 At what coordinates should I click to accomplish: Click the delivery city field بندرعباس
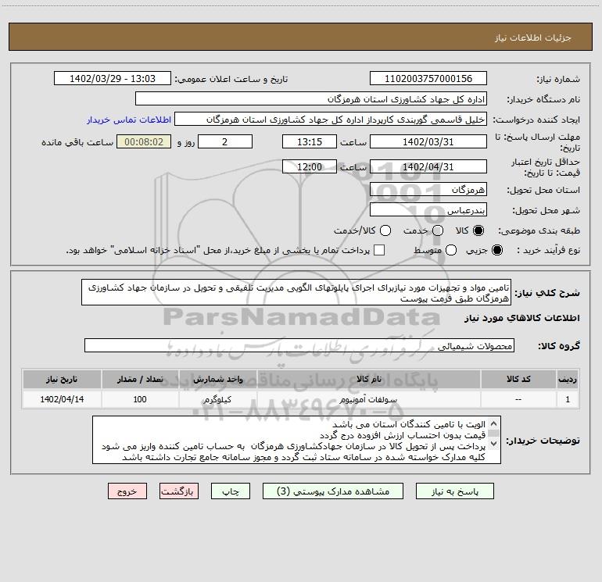(x=428, y=210)
